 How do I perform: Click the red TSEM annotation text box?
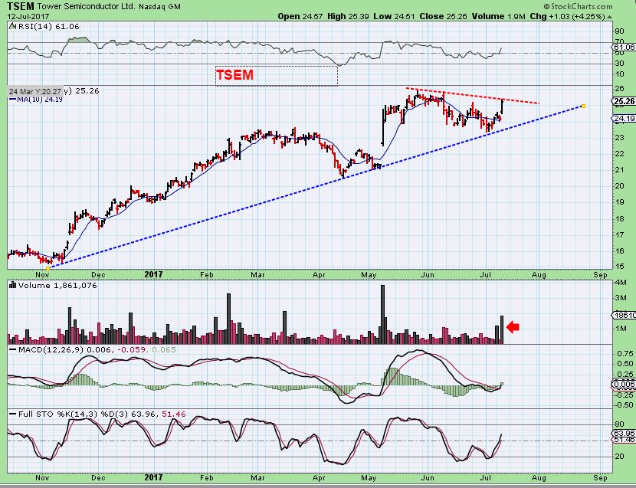[x=276, y=75]
